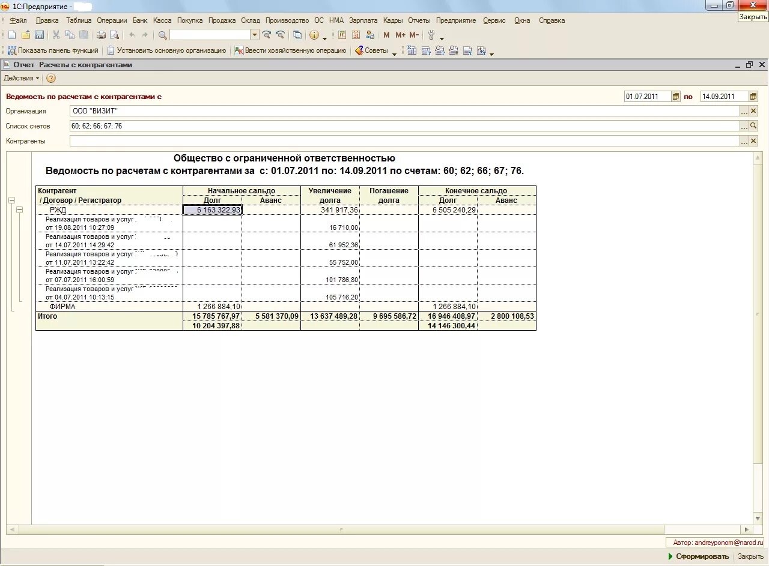The height and width of the screenshot is (566, 769).
Task: Collapse the РЖД row group
Action: pyautogui.click(x=20, y=210)
